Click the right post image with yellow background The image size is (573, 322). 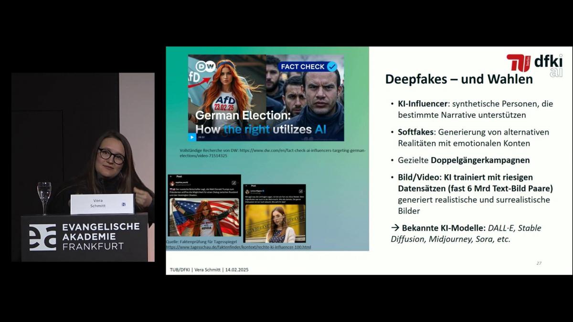tap(275, 223)
